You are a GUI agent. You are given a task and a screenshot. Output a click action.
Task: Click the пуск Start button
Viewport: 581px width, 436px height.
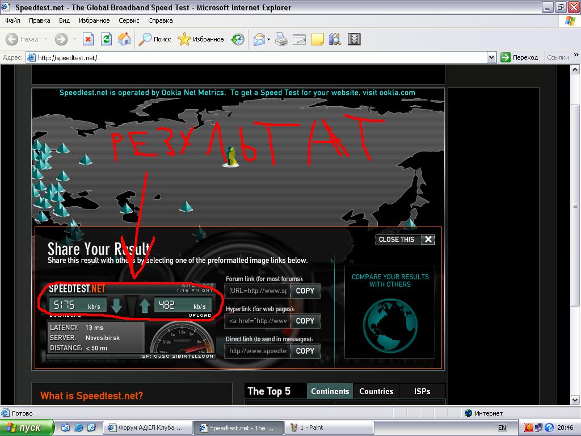(x=26, y=427)
